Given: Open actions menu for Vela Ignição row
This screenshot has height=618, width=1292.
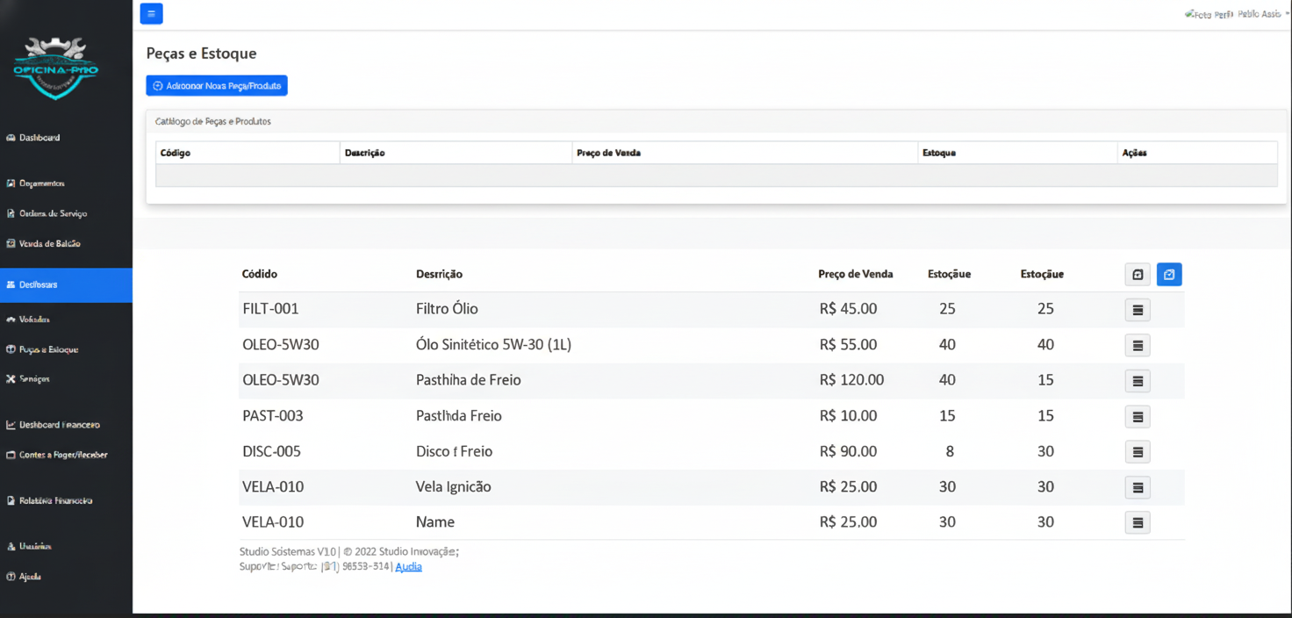Looking at the screenshot, I should coord(1138,487).
